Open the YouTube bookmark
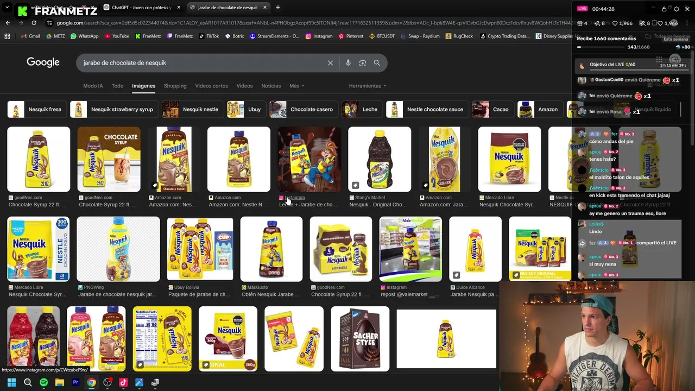Screen dimensions: 695x391 116,36
